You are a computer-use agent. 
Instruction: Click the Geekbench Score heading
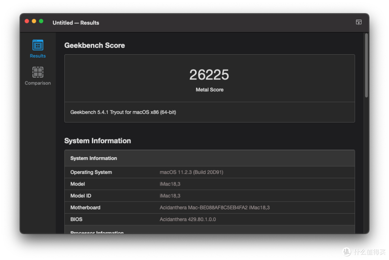tap(94, 45)
